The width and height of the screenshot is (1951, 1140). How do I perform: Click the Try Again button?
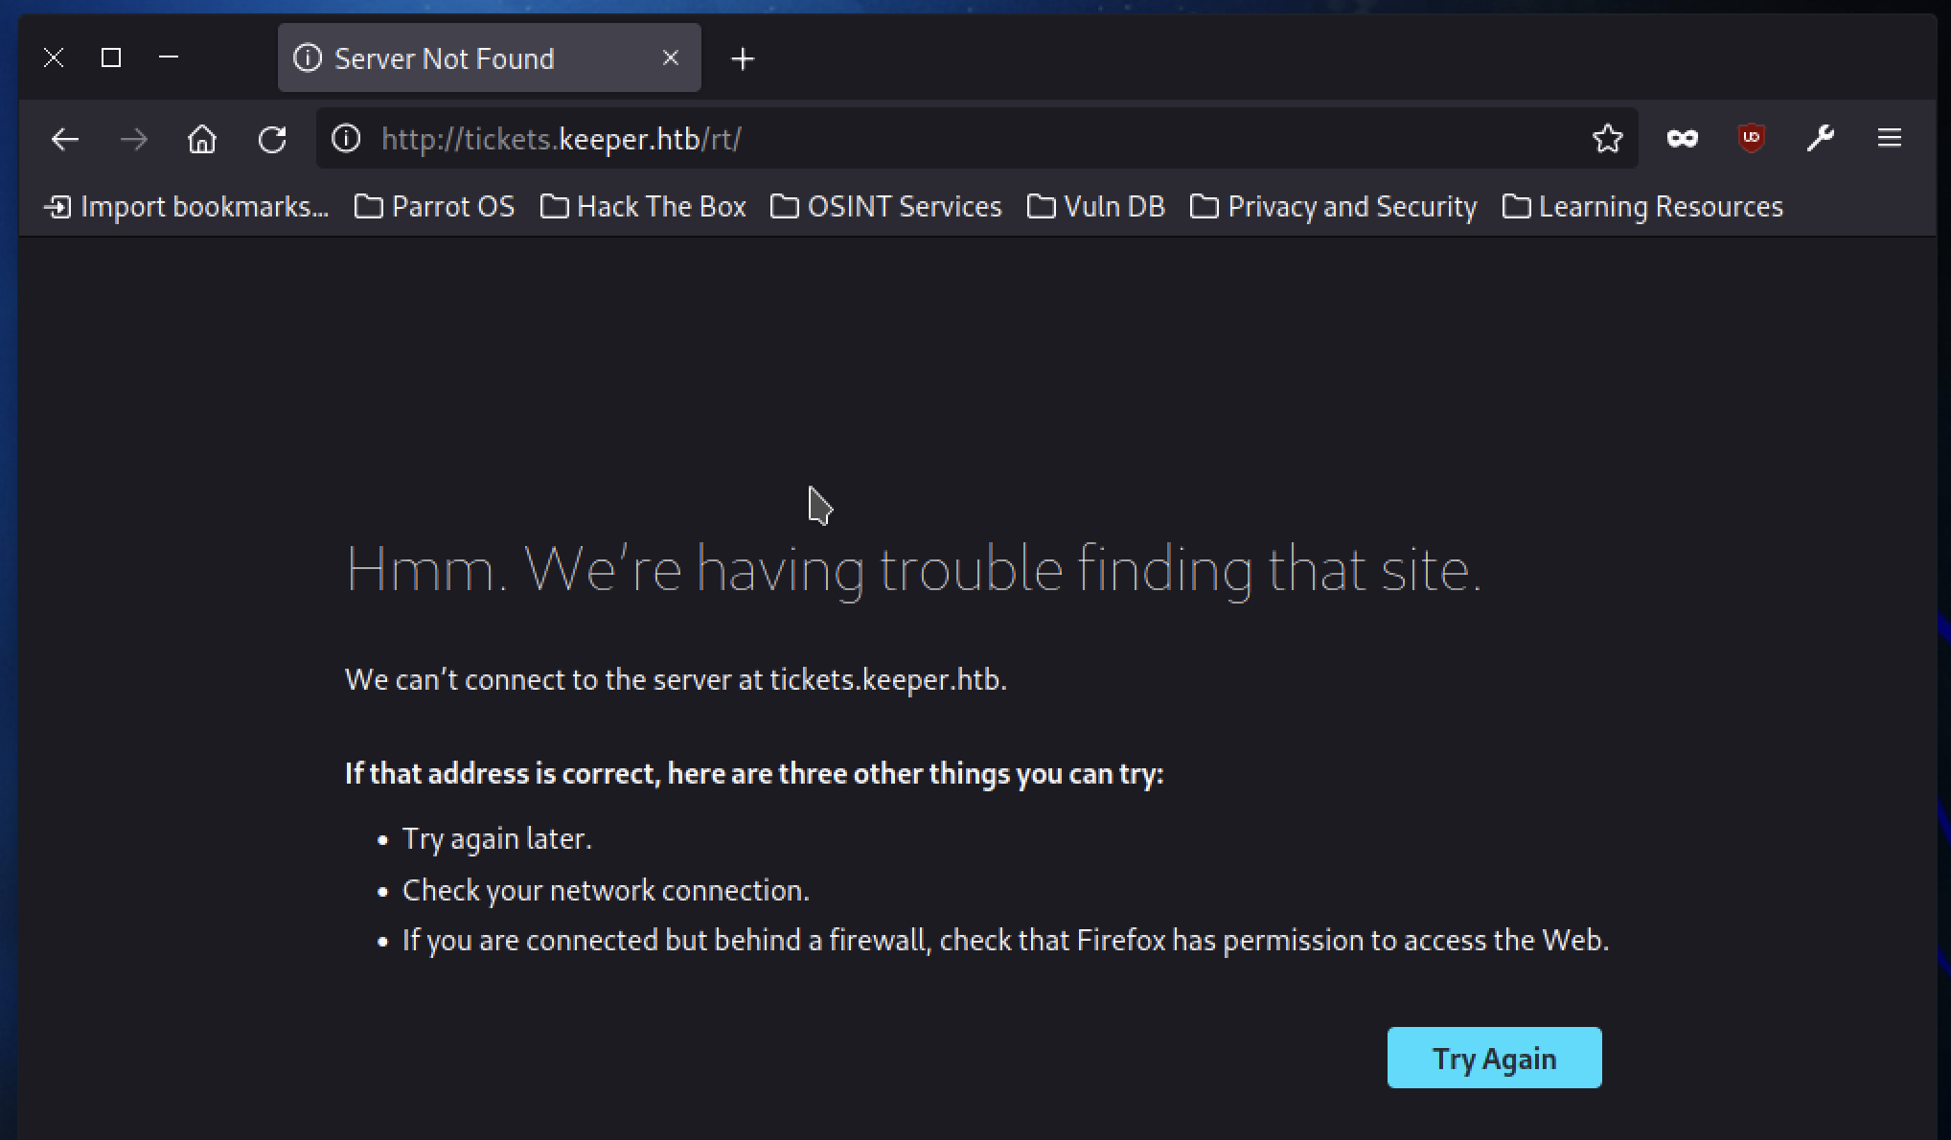click(x=1494, y=1058)
